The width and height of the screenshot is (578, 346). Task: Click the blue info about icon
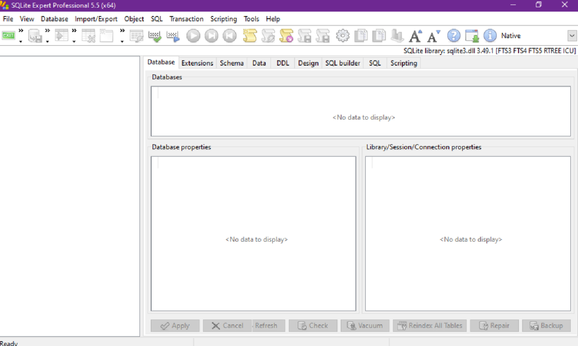click(x=490, y=36)
